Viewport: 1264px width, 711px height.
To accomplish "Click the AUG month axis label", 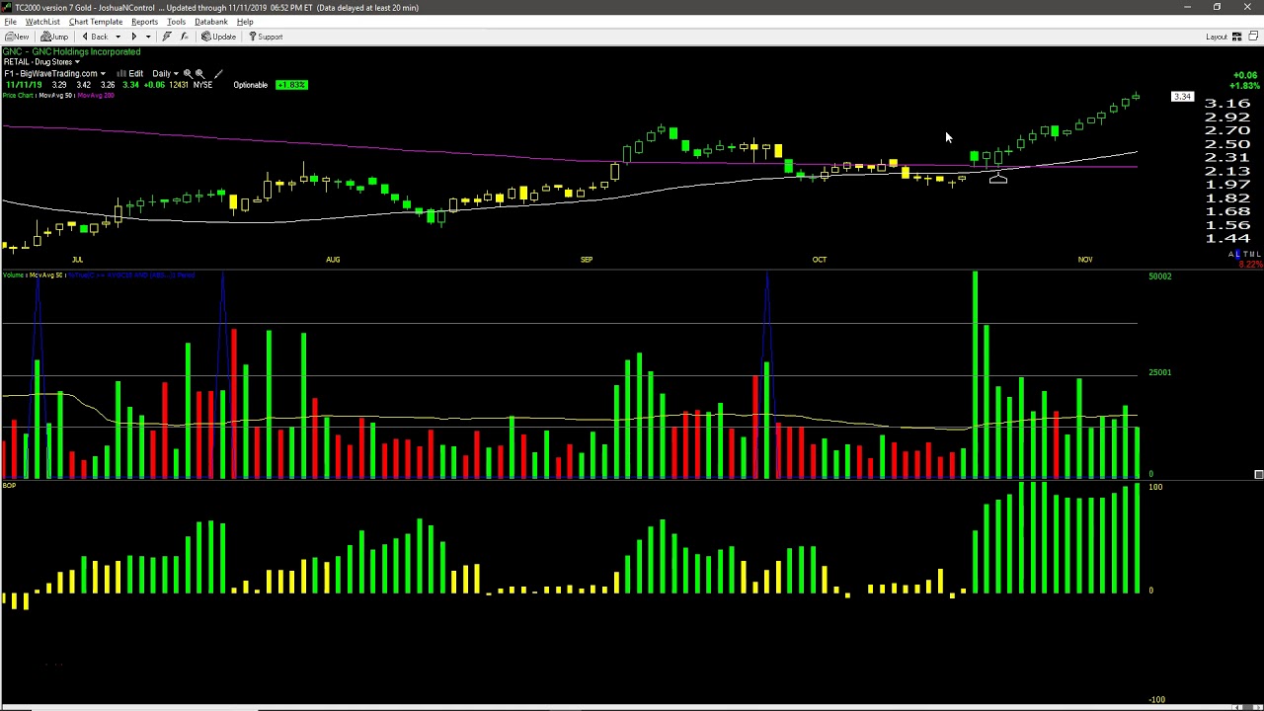I will pyautogui.click(x=333, y=260).
